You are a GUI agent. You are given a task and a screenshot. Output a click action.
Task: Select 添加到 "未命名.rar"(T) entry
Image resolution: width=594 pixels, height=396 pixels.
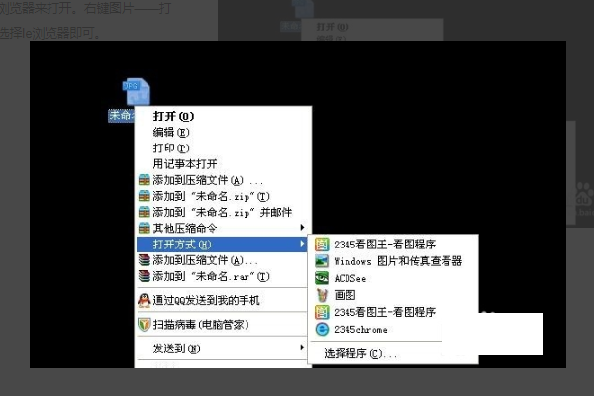click(211, 276)
